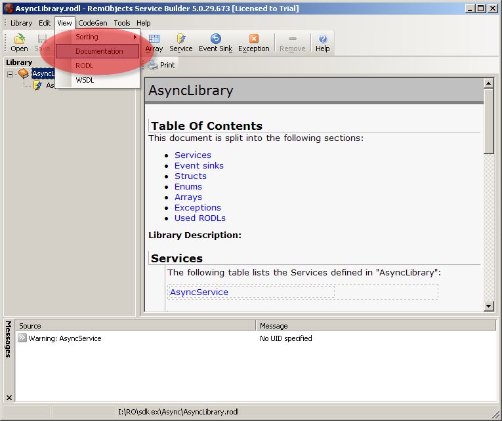Close the open View menu

(x=64, y=23)
